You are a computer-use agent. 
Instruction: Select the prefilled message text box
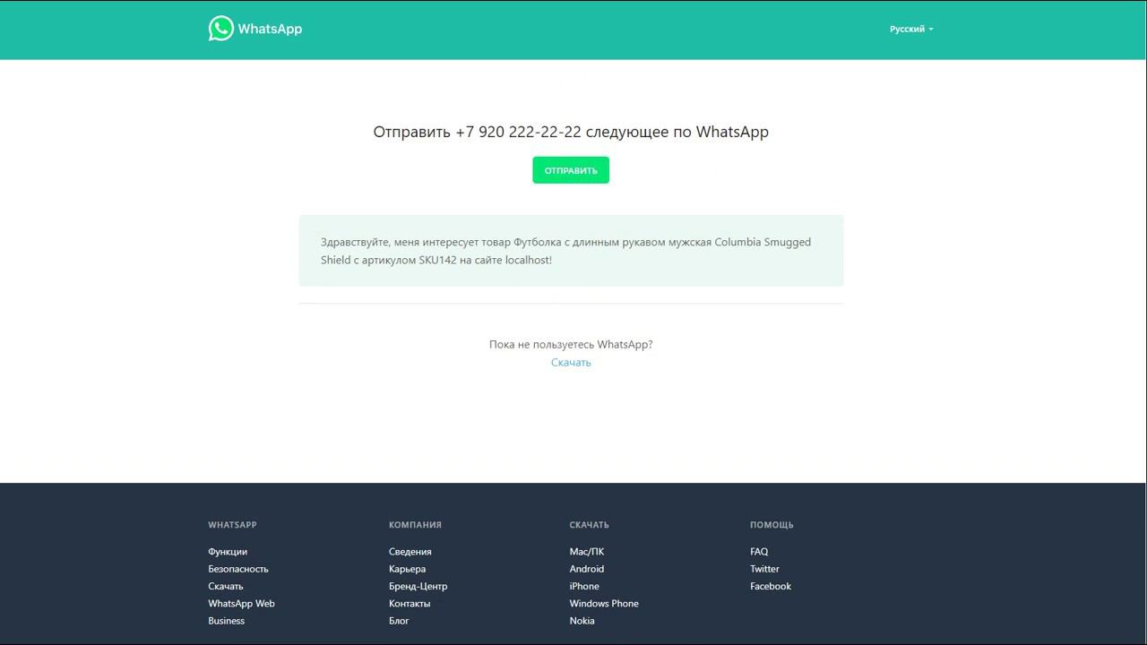pyautogui.click(x=571, y=251)
